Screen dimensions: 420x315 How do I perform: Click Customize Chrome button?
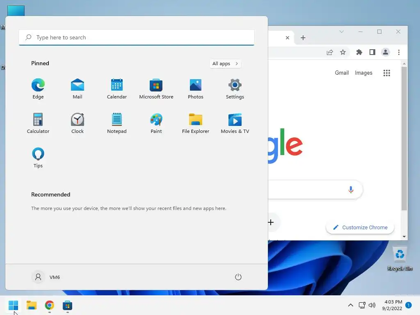pos(360,227)
